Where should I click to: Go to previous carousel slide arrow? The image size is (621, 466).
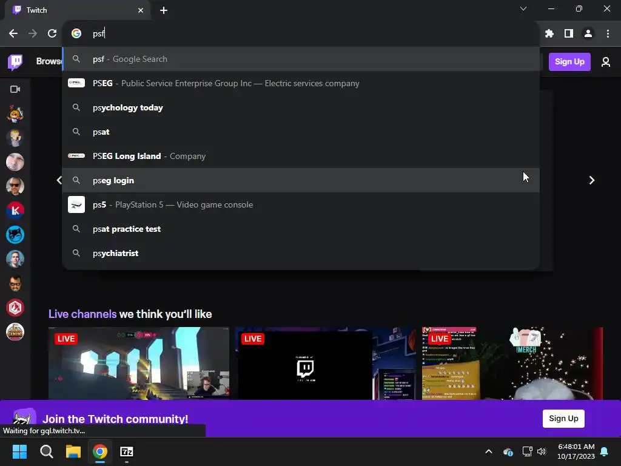tap(59, 180)
